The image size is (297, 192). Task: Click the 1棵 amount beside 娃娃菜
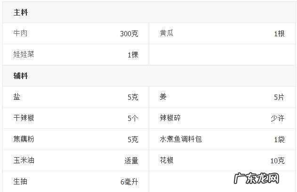[x=133, y=55]
